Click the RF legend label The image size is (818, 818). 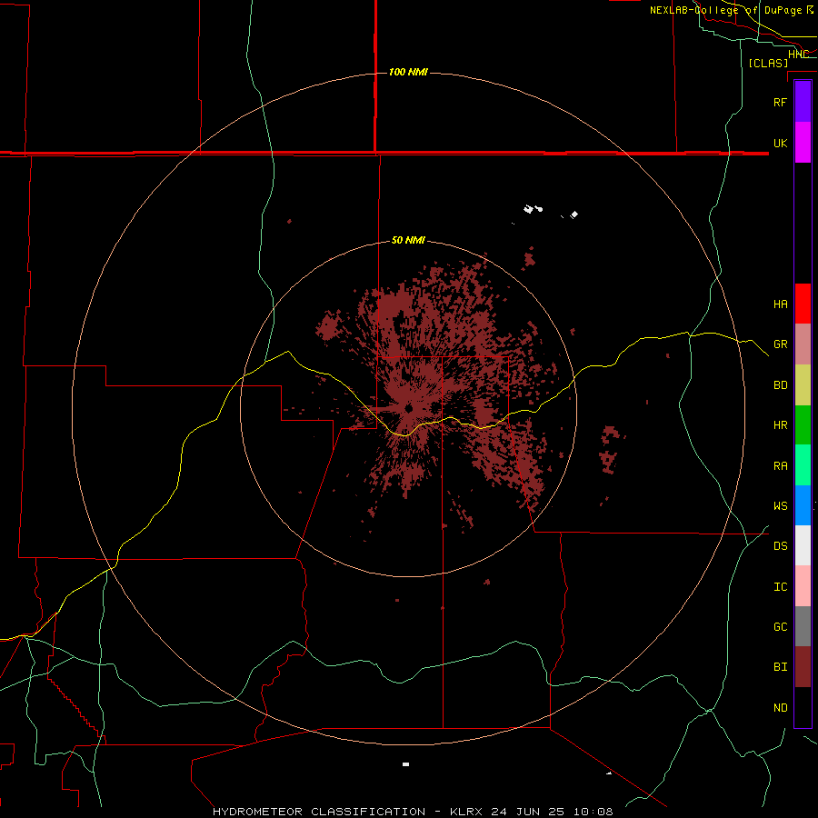click(780, 102)
